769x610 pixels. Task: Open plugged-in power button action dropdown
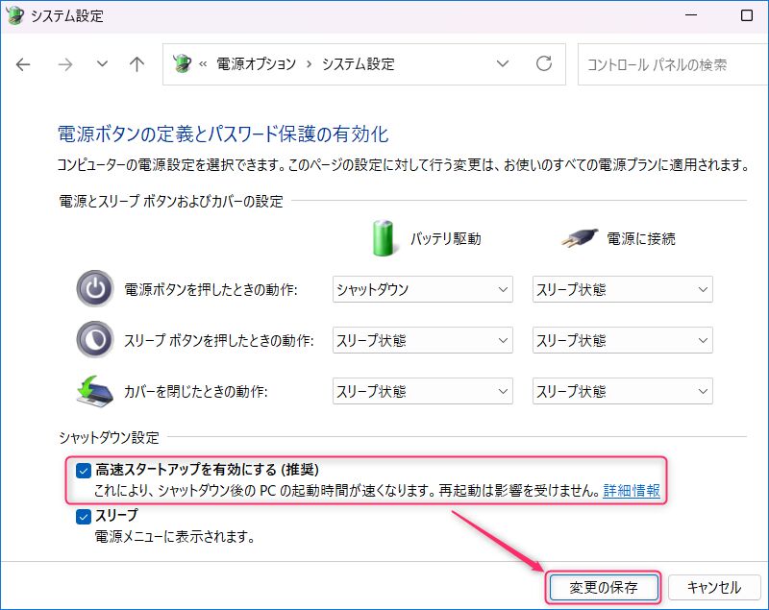point(622,289)
